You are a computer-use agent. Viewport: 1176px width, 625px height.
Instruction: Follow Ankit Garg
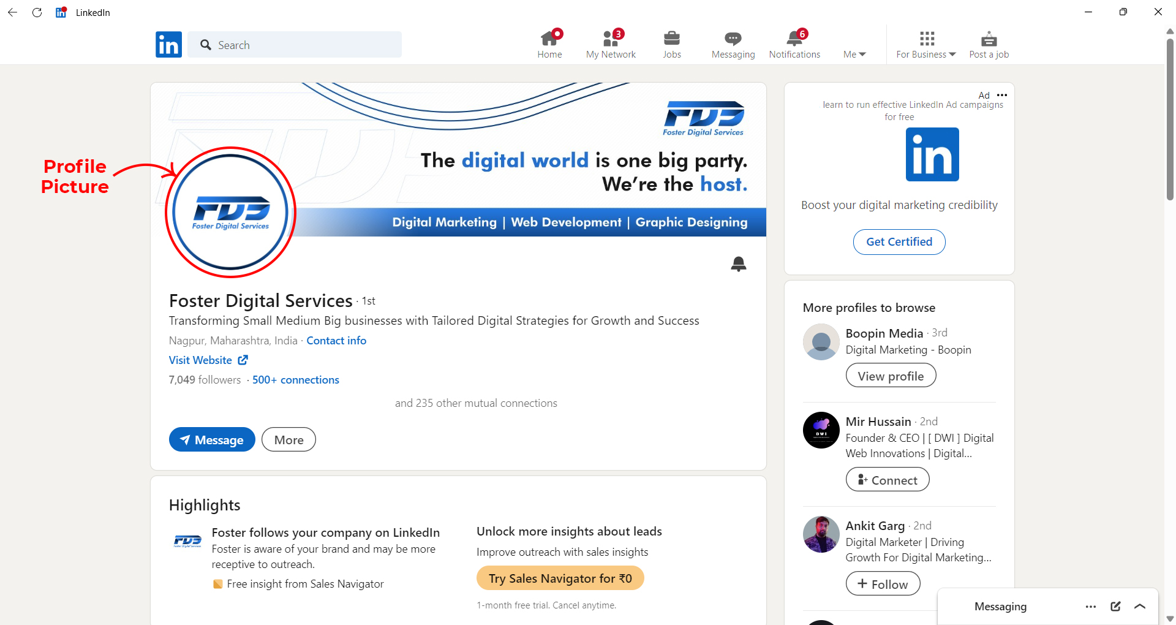tap(883, 584)
